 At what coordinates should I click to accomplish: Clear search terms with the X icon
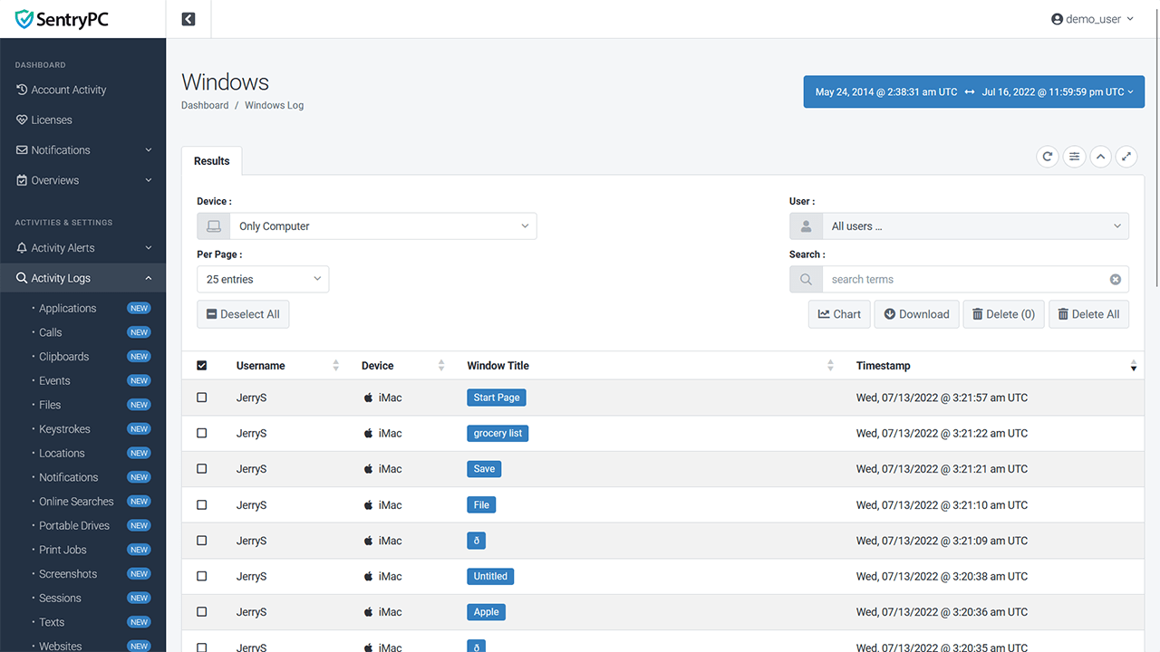pyautogui.click(x=1115, y=280)
